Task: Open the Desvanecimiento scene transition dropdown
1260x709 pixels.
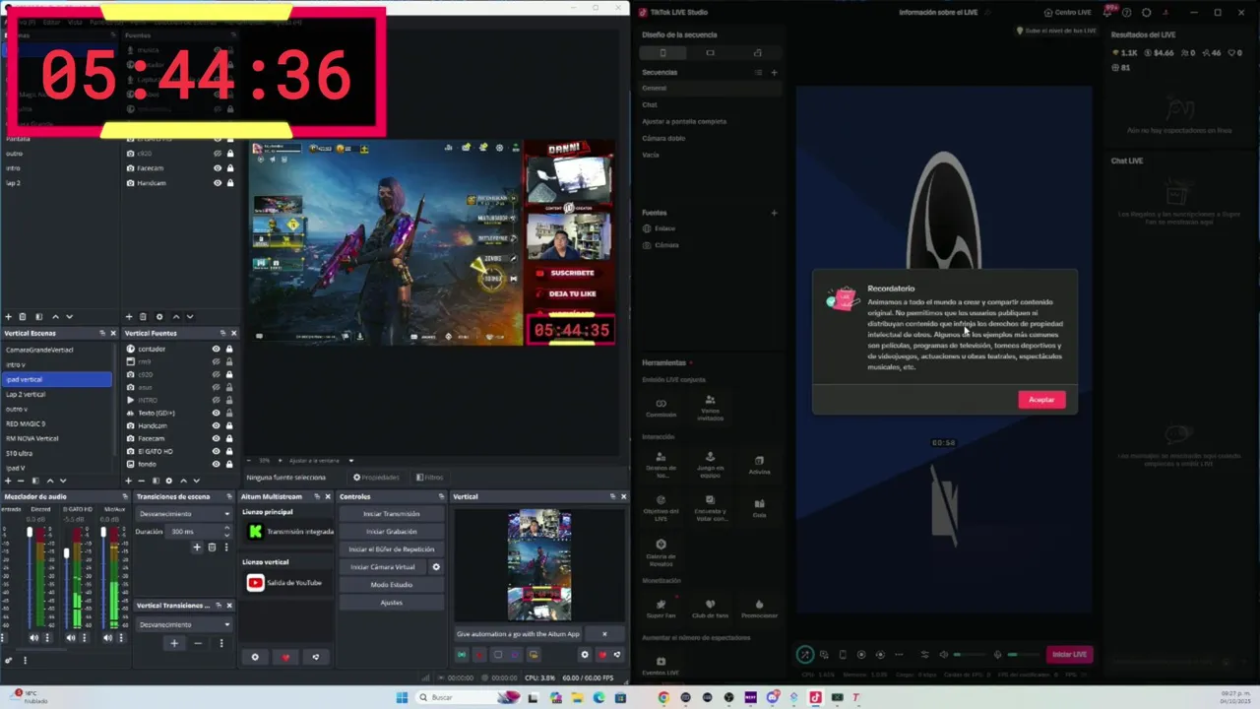Action: pyautogui.click(x=185, y=514)
